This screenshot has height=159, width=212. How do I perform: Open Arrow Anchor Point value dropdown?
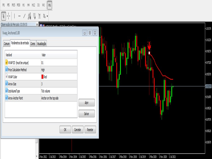point(59,98)
